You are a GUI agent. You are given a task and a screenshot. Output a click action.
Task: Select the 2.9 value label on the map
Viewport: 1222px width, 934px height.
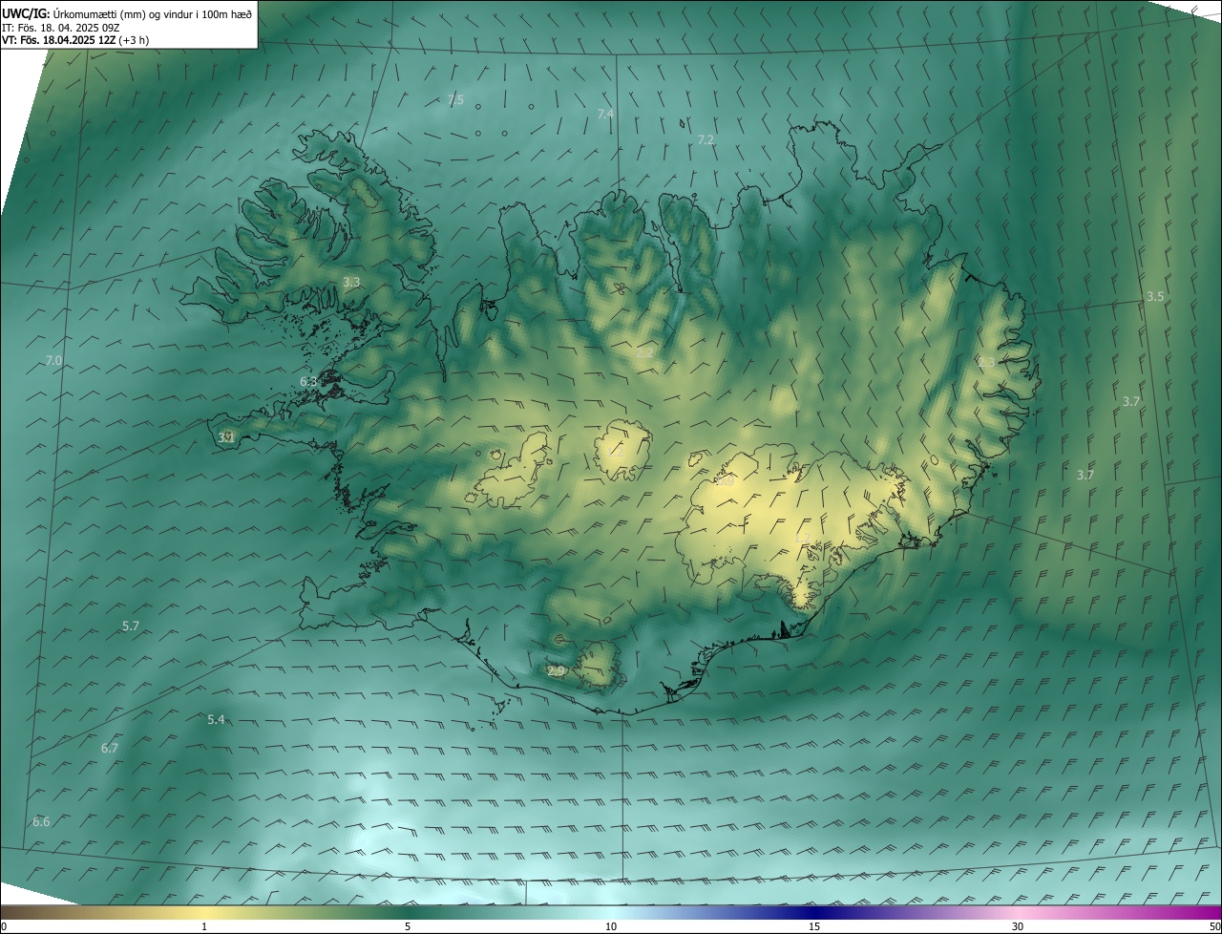[x=557, y=671]
